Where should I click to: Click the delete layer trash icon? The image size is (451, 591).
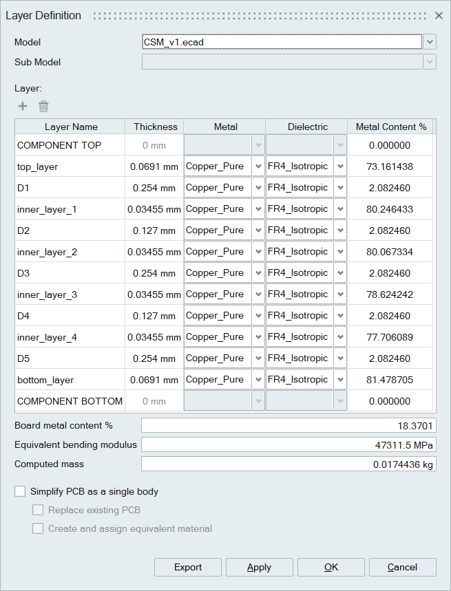point(43,106)
